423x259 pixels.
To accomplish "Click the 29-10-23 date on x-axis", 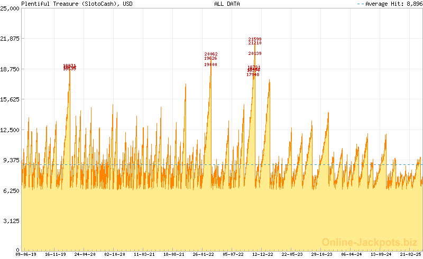I will click(x=322, y=254).
